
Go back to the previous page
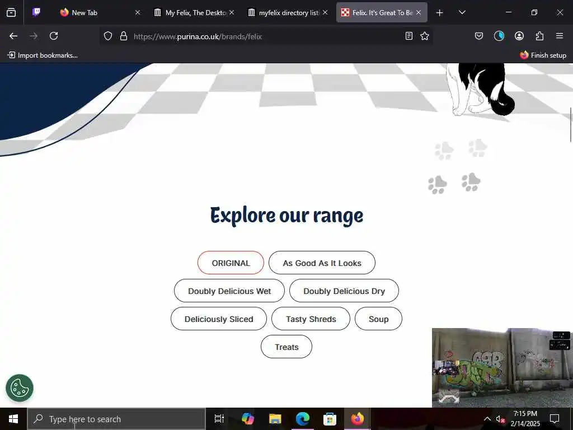[13, 36]
